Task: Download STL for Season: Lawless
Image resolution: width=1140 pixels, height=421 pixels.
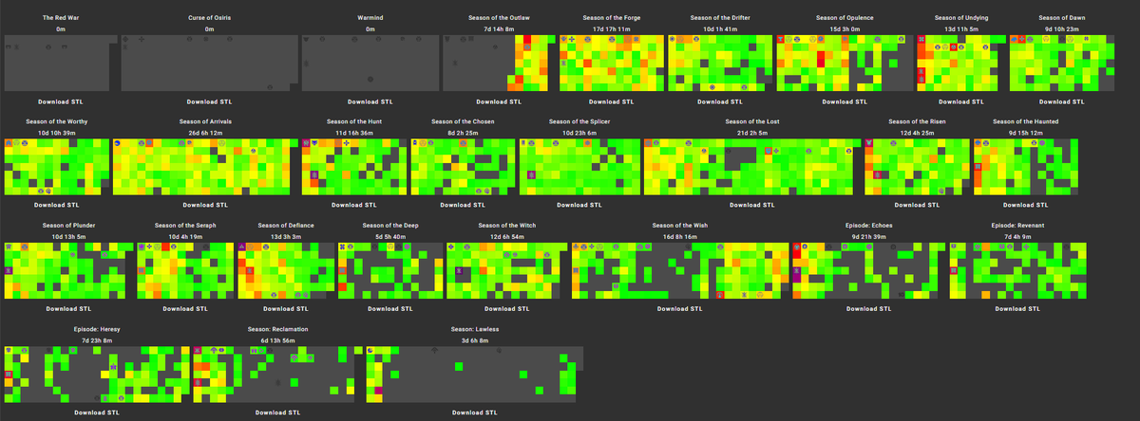Action: (x=475, y=413)
